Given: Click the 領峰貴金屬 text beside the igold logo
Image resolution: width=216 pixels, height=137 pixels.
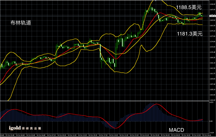Looking at the screenshot, I should pos(31,128).
